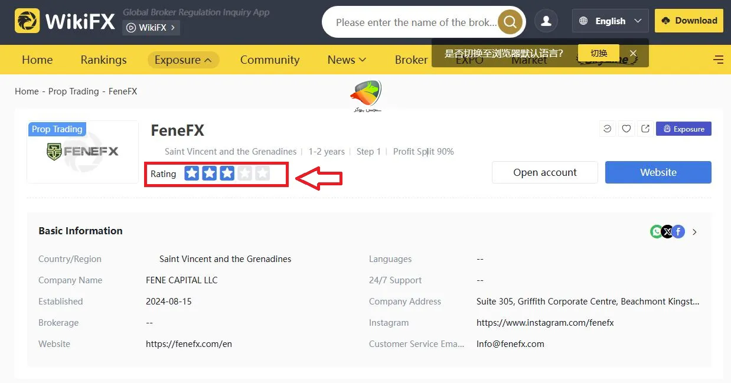
Task: Open the X (Twitter) icon for FeneFX
Action: (667, 231)
